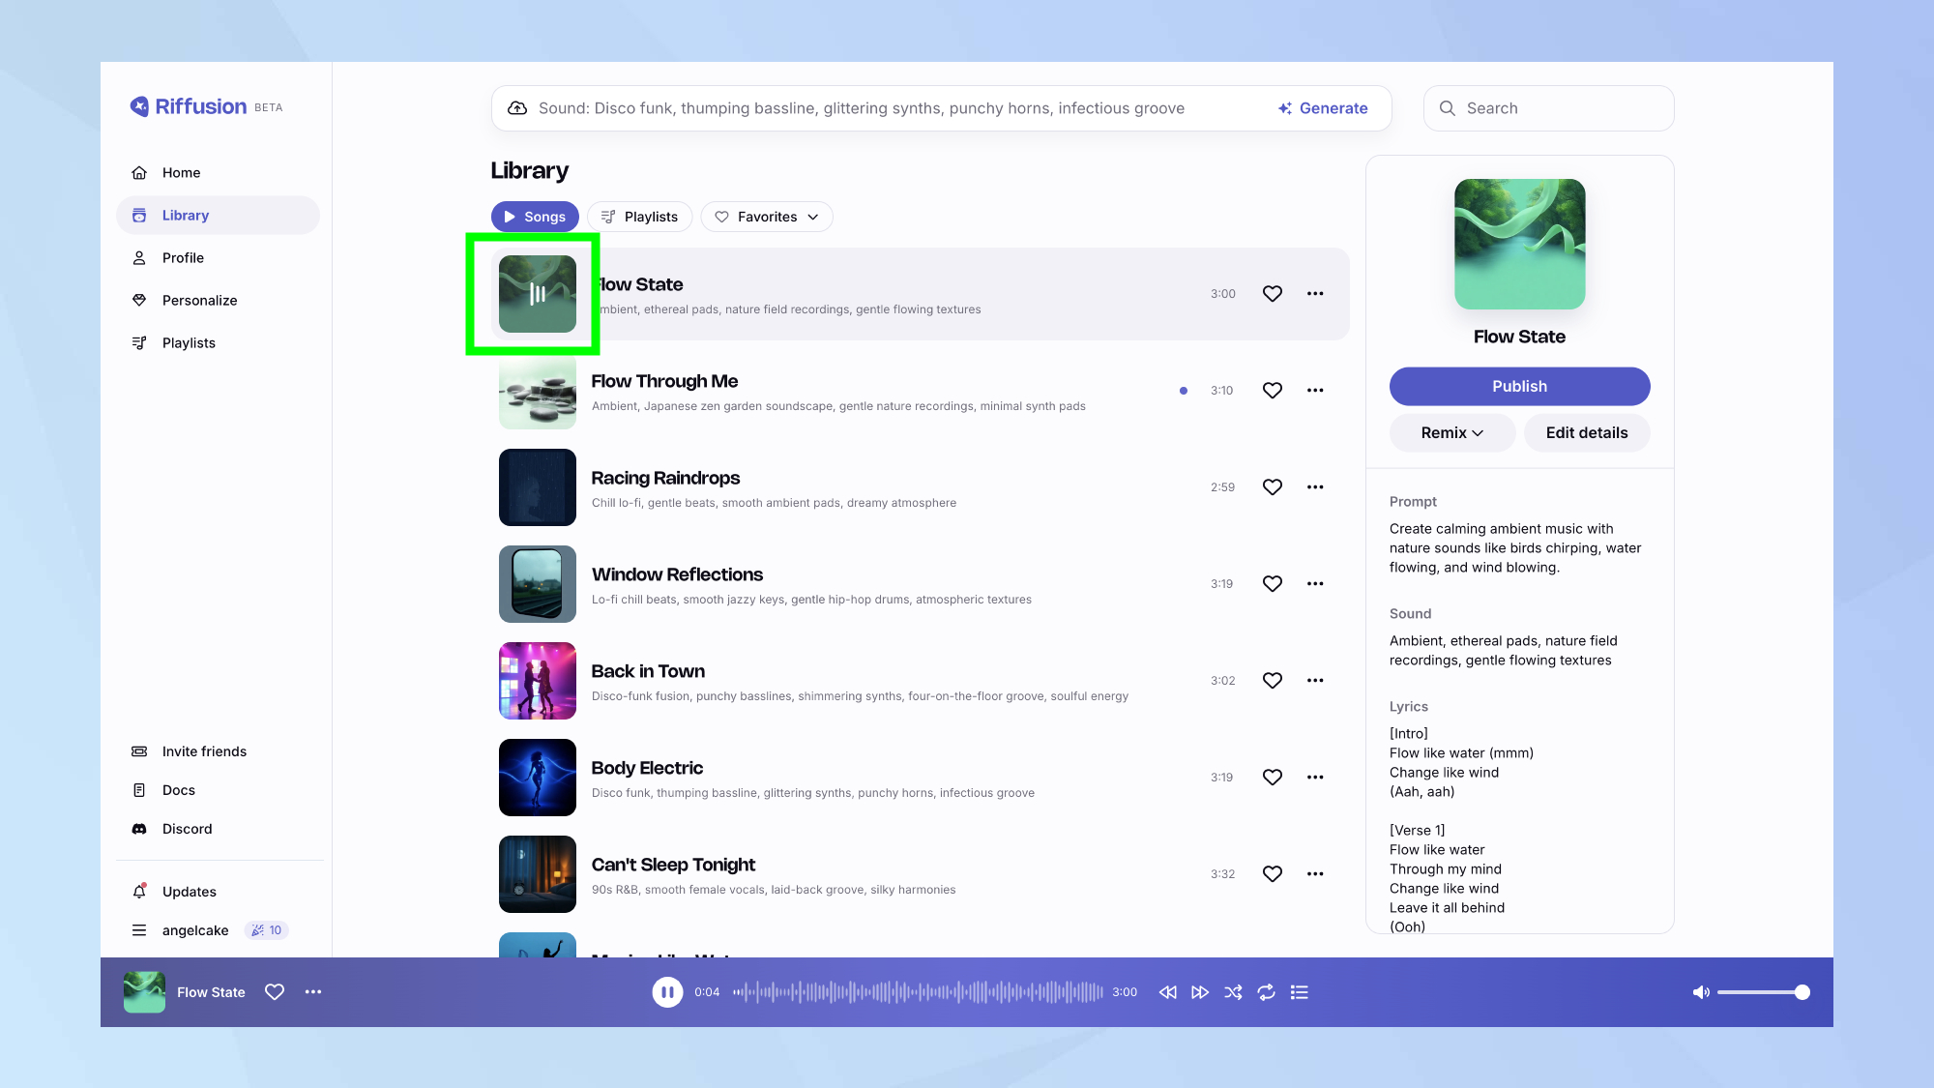Switch to the Playlists tab in Library
The image size is (1934, 1088).
tap(639, 217)
